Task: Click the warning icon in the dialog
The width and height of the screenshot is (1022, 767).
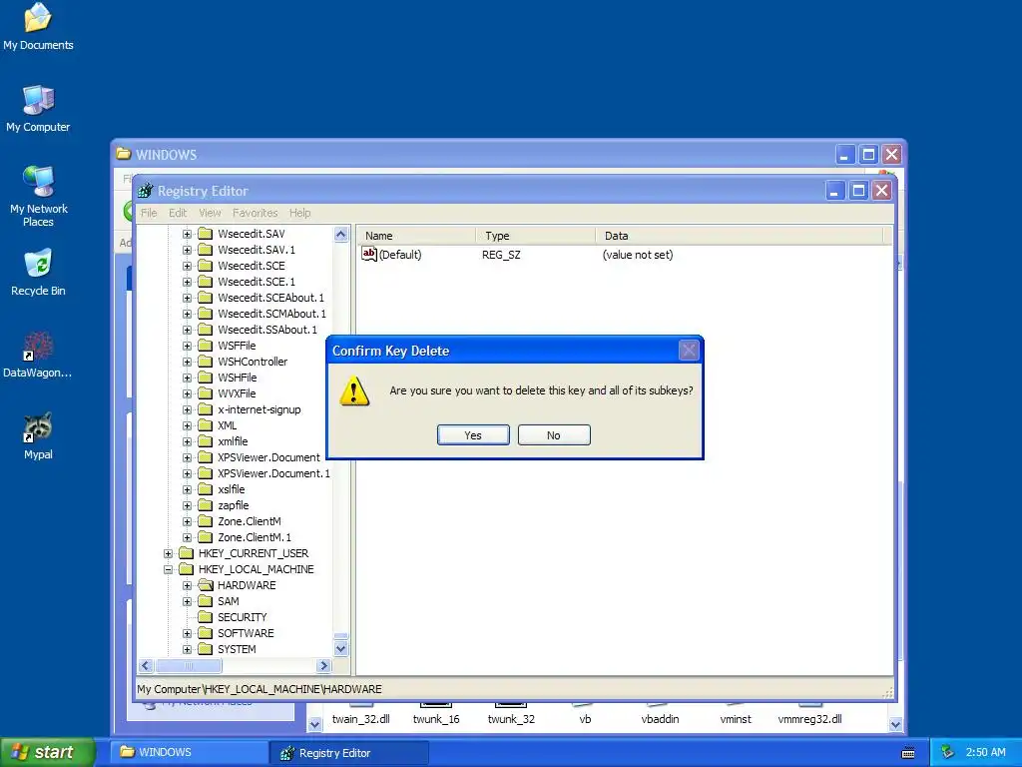Action: (x=354, y=390)
